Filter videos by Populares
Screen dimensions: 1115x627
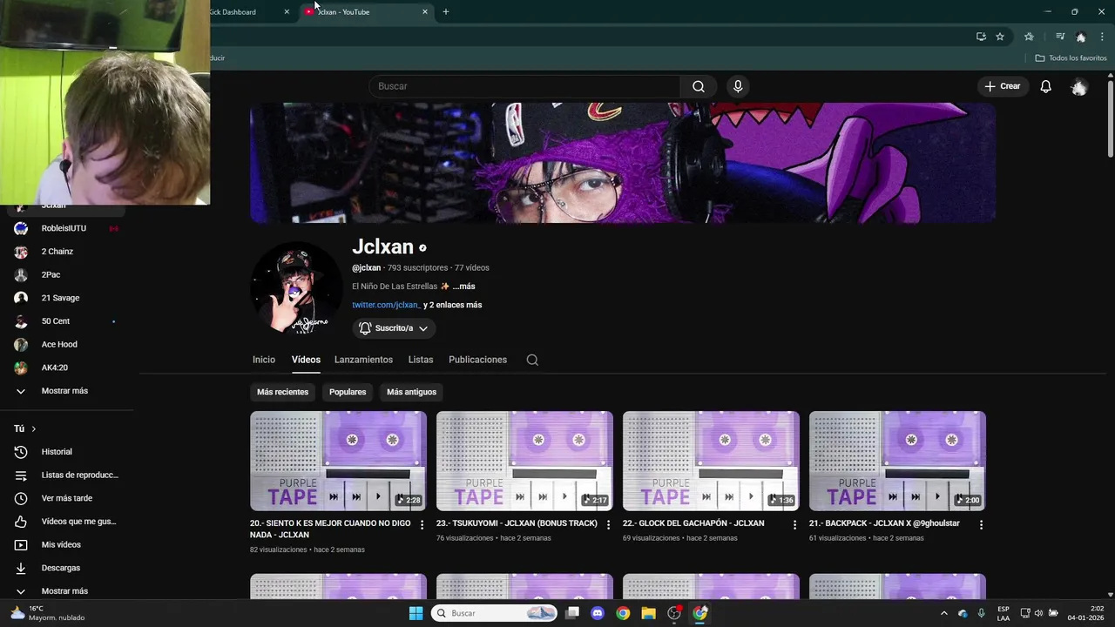coord(348,392)
